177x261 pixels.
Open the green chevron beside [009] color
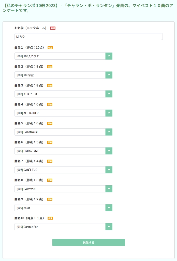(109, 208)
